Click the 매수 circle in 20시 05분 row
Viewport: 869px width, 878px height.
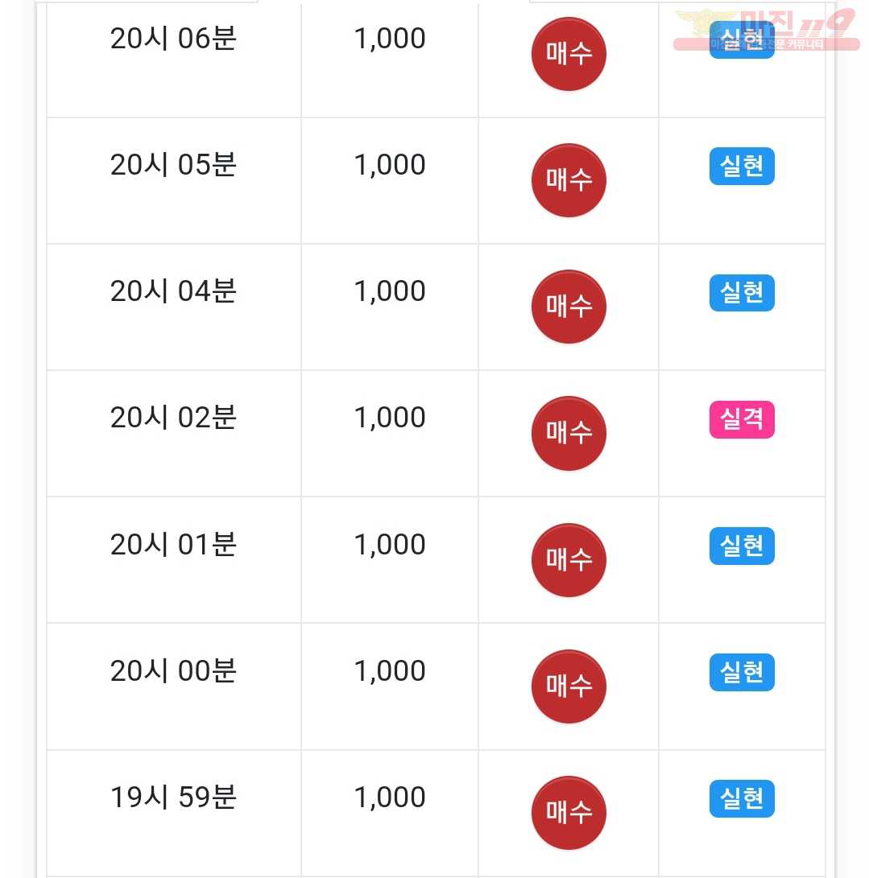pos(568,180)
